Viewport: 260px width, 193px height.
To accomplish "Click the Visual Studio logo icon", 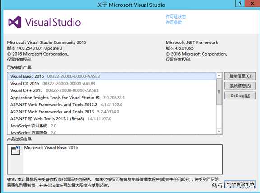I will click(15, 22).
